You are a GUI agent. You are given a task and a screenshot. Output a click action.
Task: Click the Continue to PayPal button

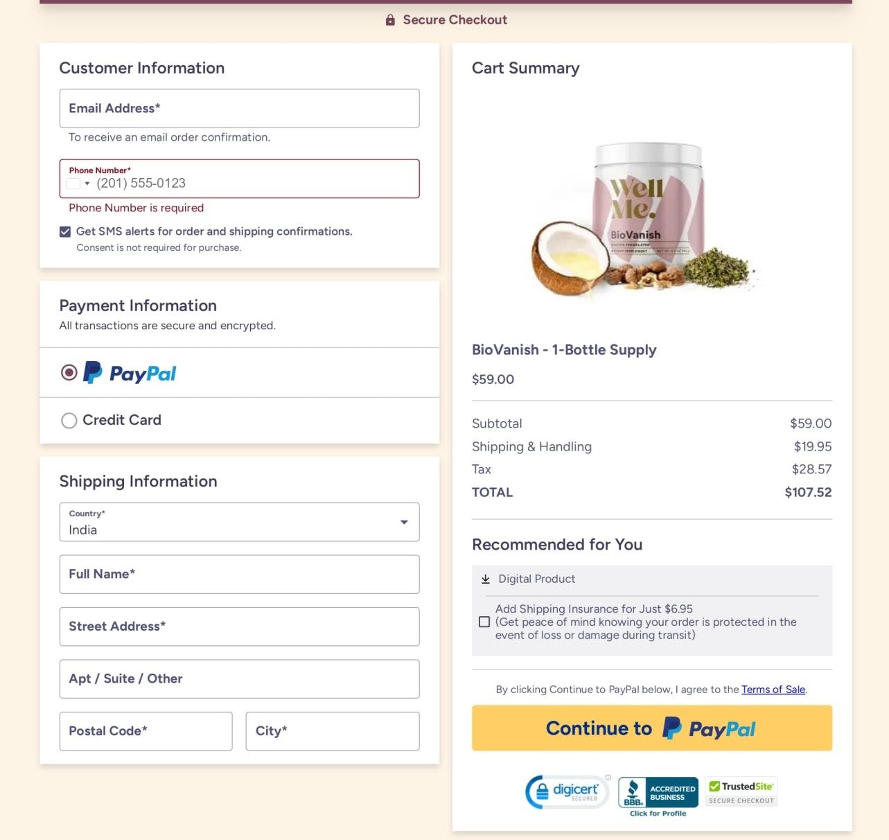[651, 728]
